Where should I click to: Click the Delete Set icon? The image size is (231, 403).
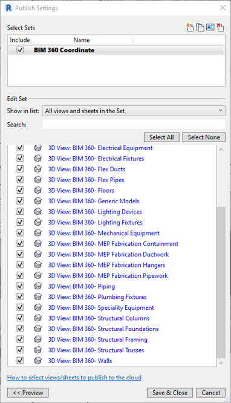[220, 27]
